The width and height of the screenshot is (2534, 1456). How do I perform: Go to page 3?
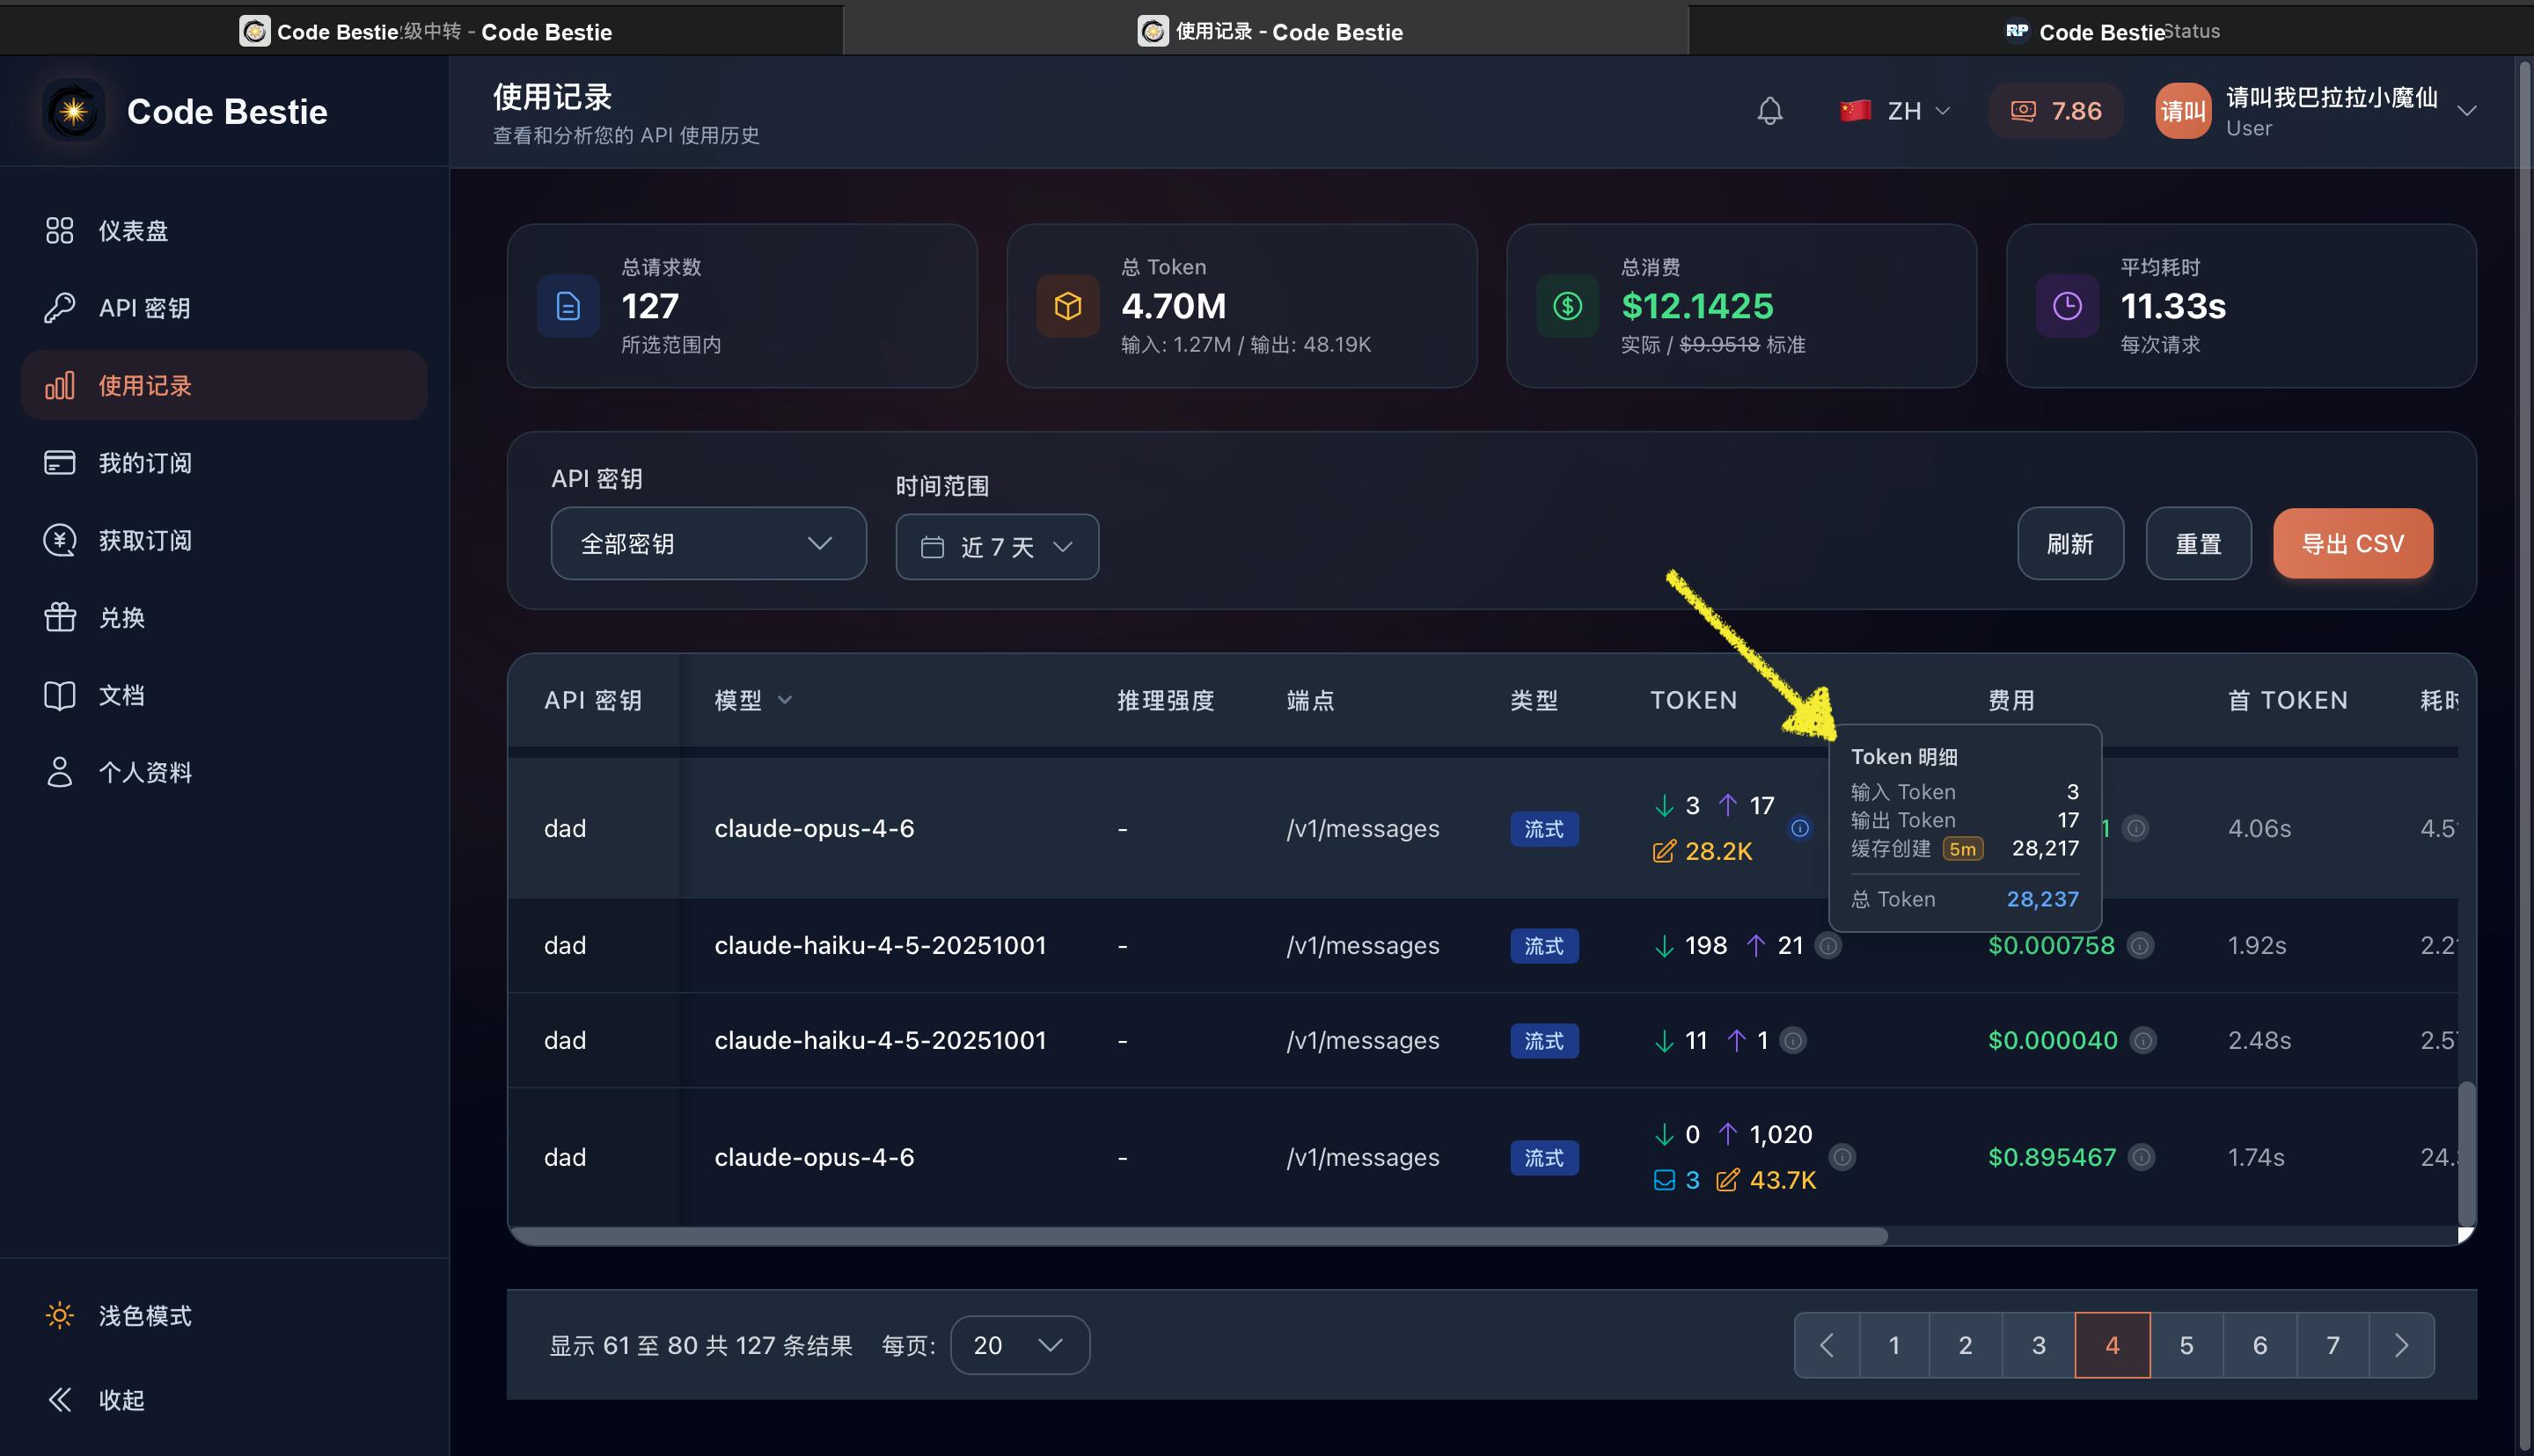tap(2039, 1345)
